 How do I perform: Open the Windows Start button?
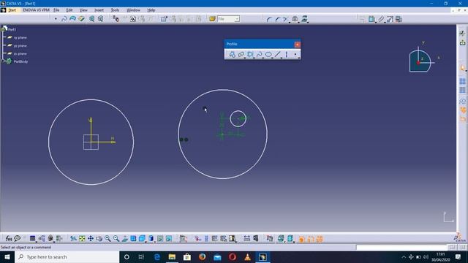tap(7, 256)
